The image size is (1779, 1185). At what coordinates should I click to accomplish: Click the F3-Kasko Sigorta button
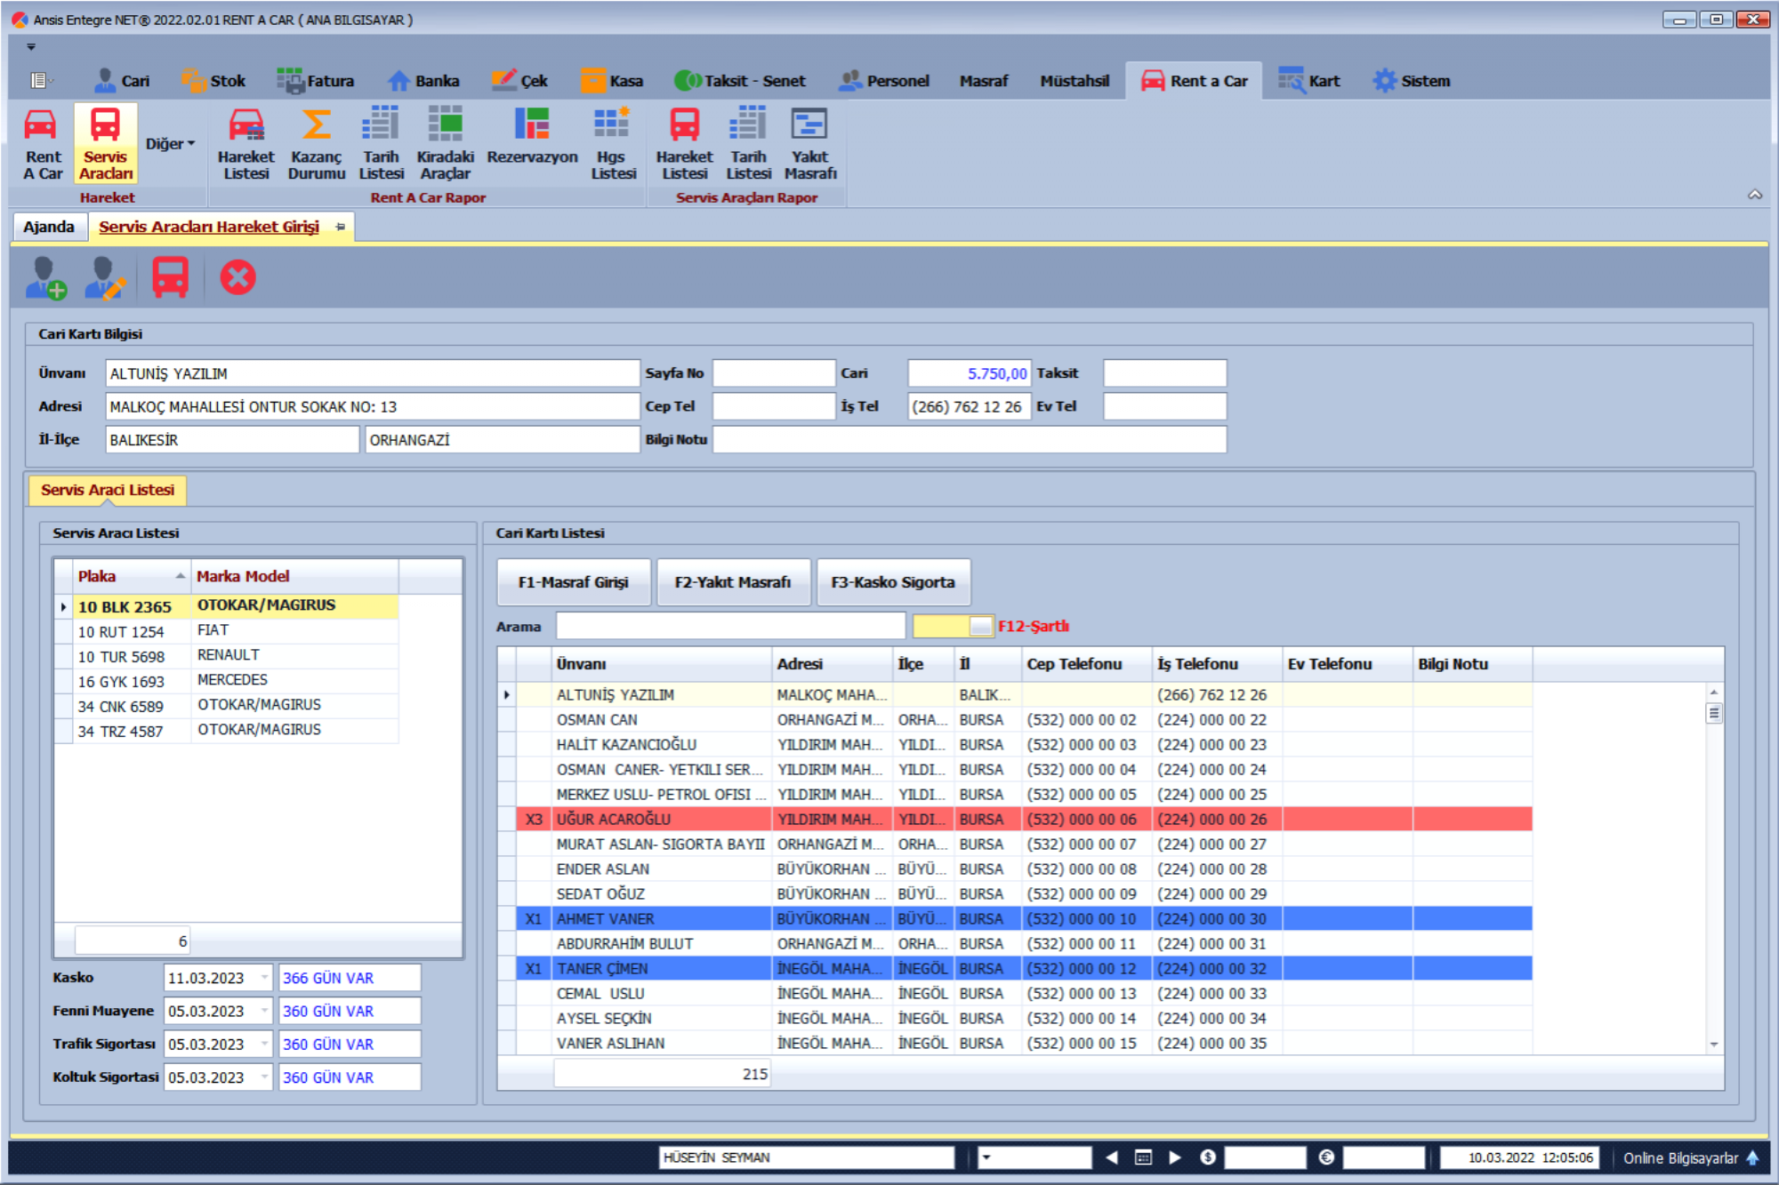coord(893,582)
